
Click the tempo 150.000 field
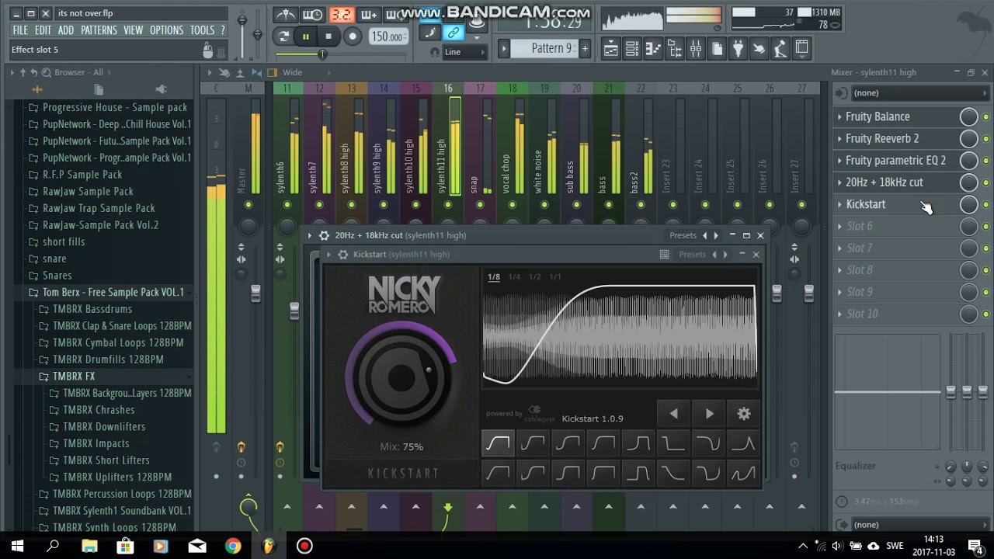click(x=387, y=36)
